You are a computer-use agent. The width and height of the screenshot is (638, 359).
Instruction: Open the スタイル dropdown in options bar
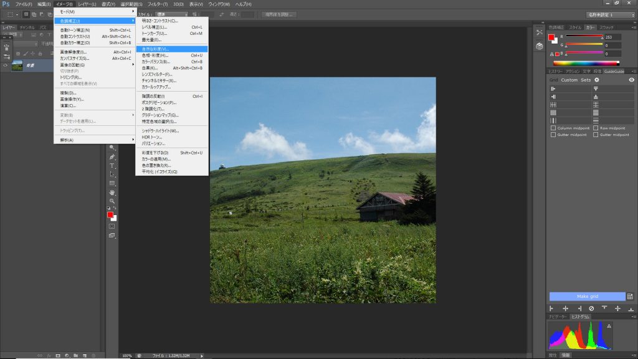coord(171,14)
